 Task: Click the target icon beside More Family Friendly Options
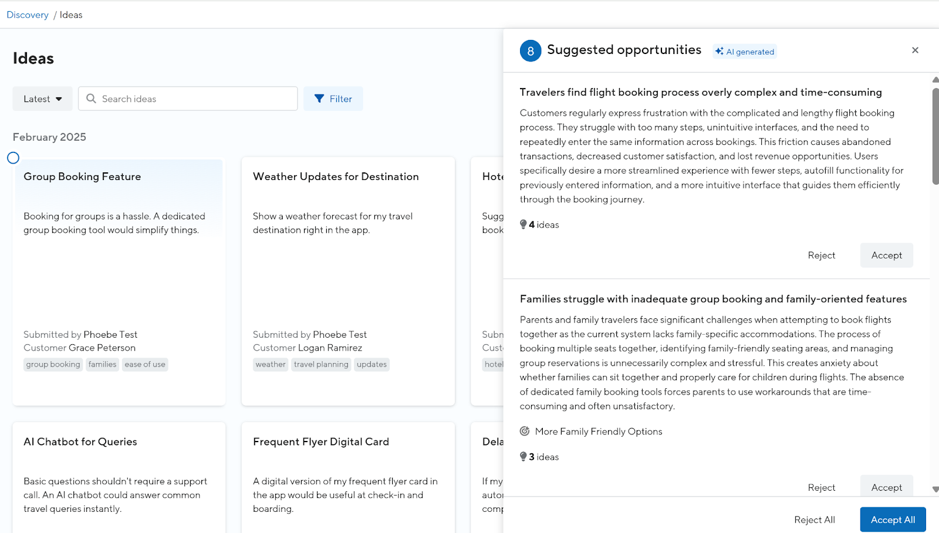click(x=525, y=432)
